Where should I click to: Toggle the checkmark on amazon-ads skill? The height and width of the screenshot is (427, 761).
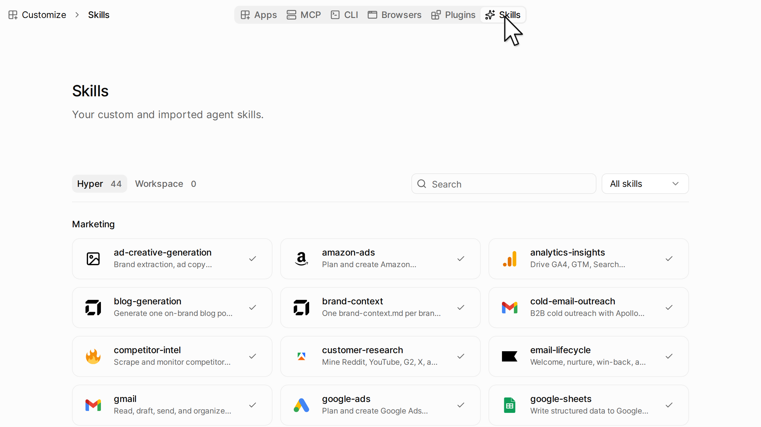click(x=461, y=259)
